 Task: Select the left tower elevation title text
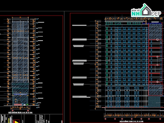(20, 113)
